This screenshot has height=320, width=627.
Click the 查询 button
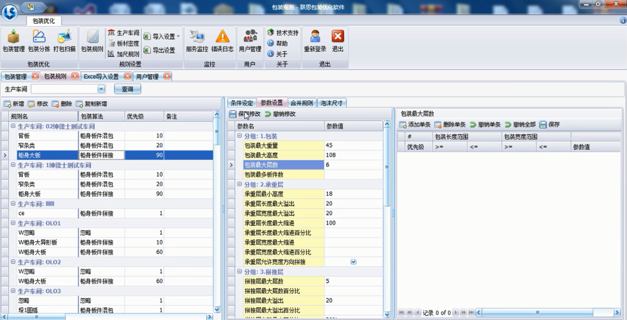128,89
